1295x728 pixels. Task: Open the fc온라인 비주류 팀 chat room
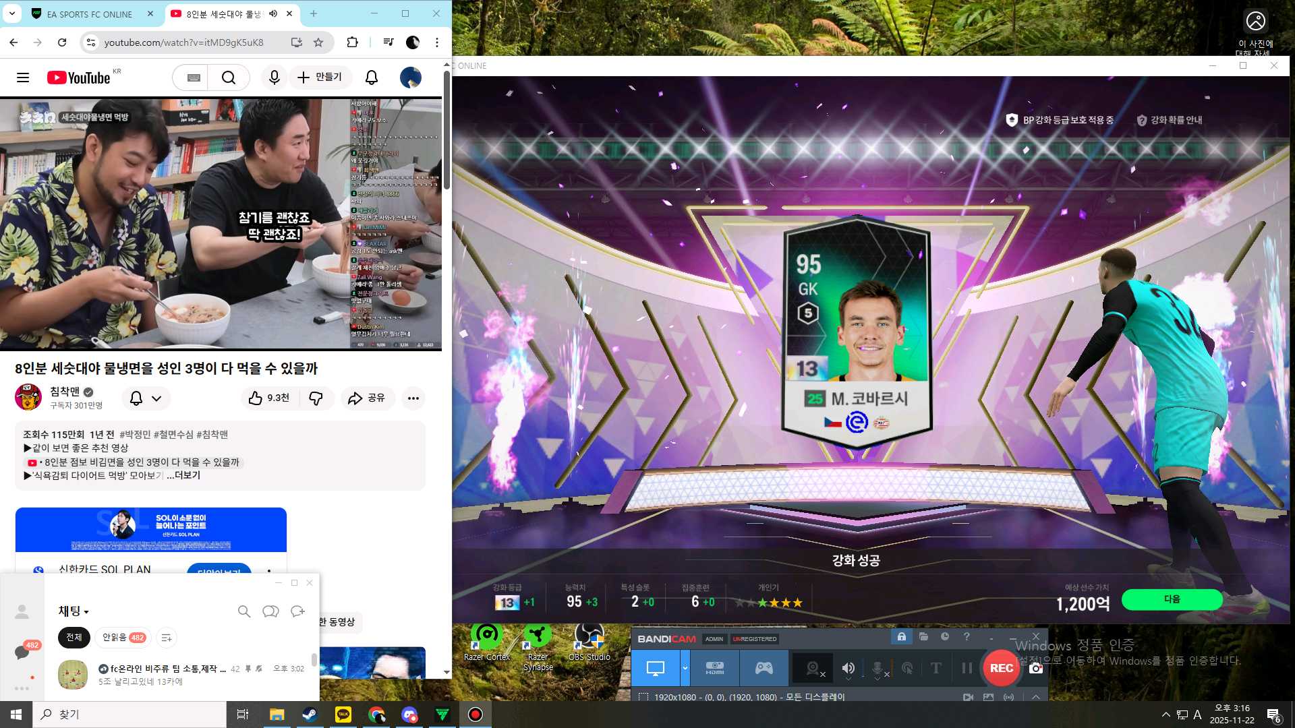coord(182,675)
